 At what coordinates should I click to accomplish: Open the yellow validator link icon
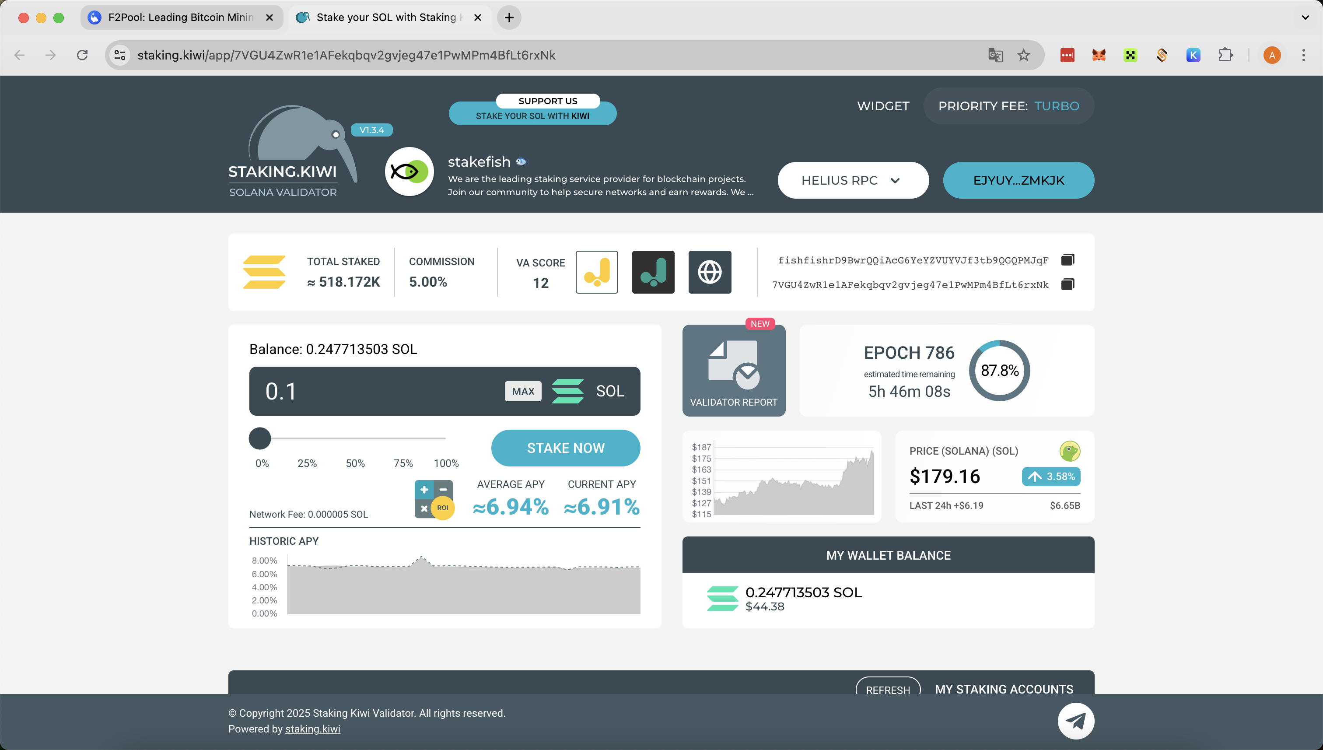(x=596, y=272)
